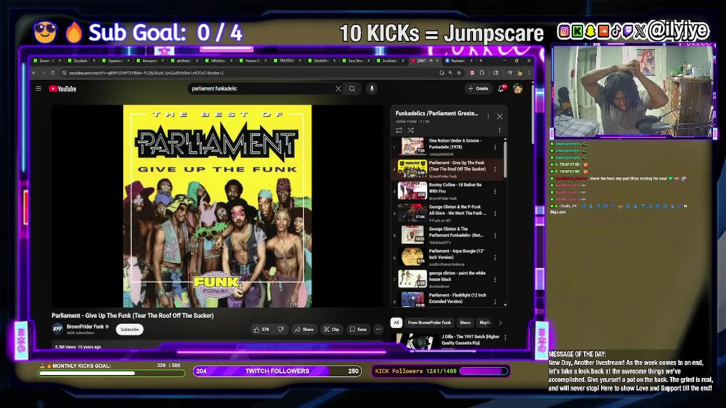The width and height of the screenshot is (726, 408).
Task: Open the YouTube account avatar menu
Action: pos(517,88)
